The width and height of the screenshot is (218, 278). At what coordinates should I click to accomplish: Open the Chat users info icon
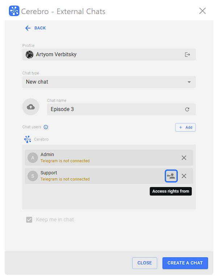coord(46,127)
